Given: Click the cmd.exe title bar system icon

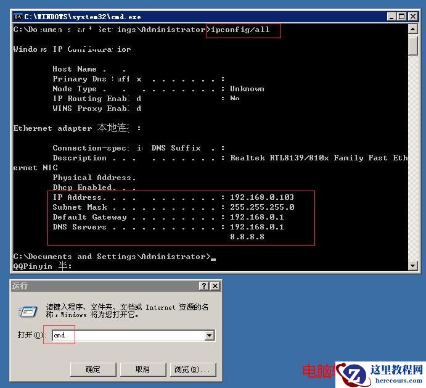Looking at the screenshot, I should (x=18, y=17).
